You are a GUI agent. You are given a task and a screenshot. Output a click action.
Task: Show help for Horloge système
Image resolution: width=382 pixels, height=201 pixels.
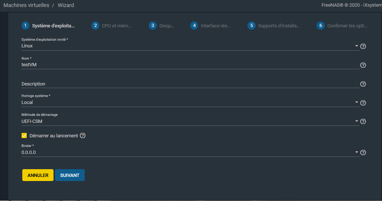click(363, 103)
